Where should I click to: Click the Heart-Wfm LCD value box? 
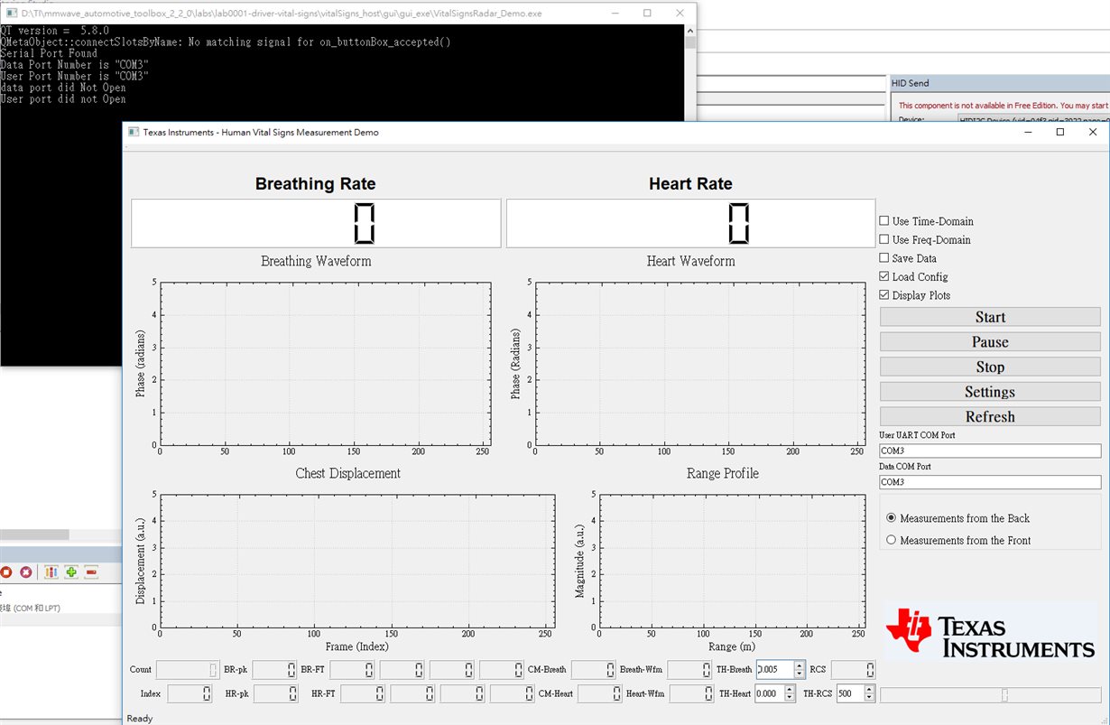(x=692, y=693)
